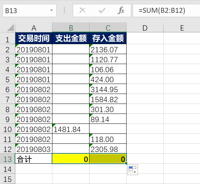200x184 pixels.
Task: Select the dark yellow total cell C13
Action: point(108,159)
